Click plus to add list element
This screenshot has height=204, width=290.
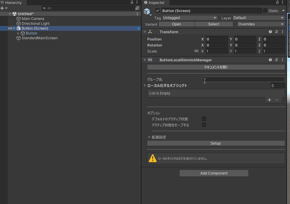click(269, 100)
